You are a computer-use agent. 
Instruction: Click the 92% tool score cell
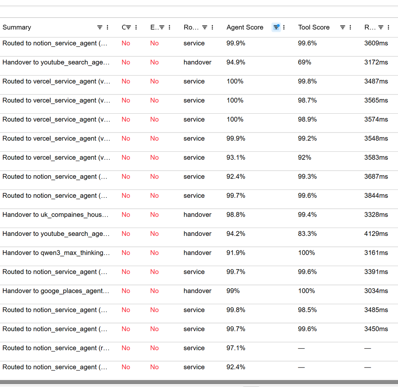(x=304, y=158)
